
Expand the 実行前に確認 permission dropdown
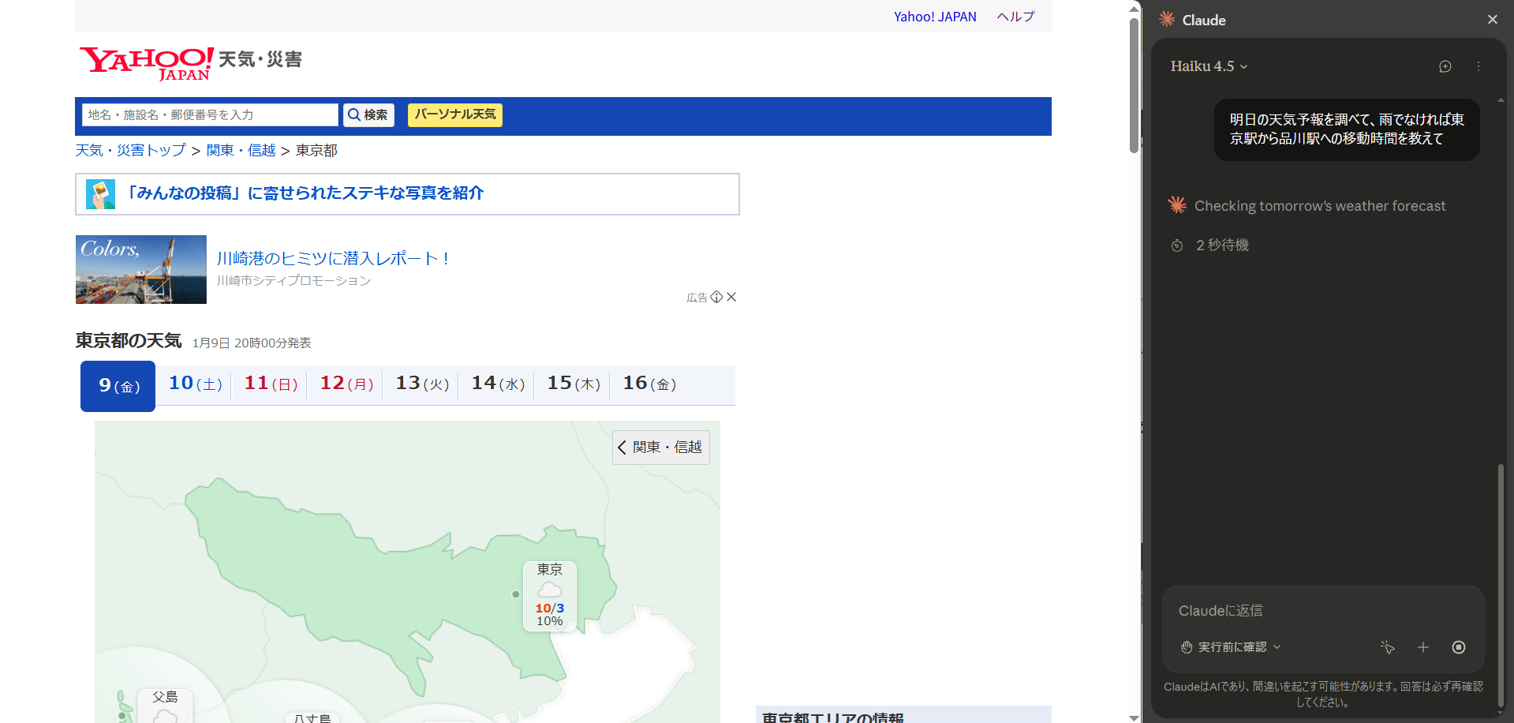pos(1231,647)
